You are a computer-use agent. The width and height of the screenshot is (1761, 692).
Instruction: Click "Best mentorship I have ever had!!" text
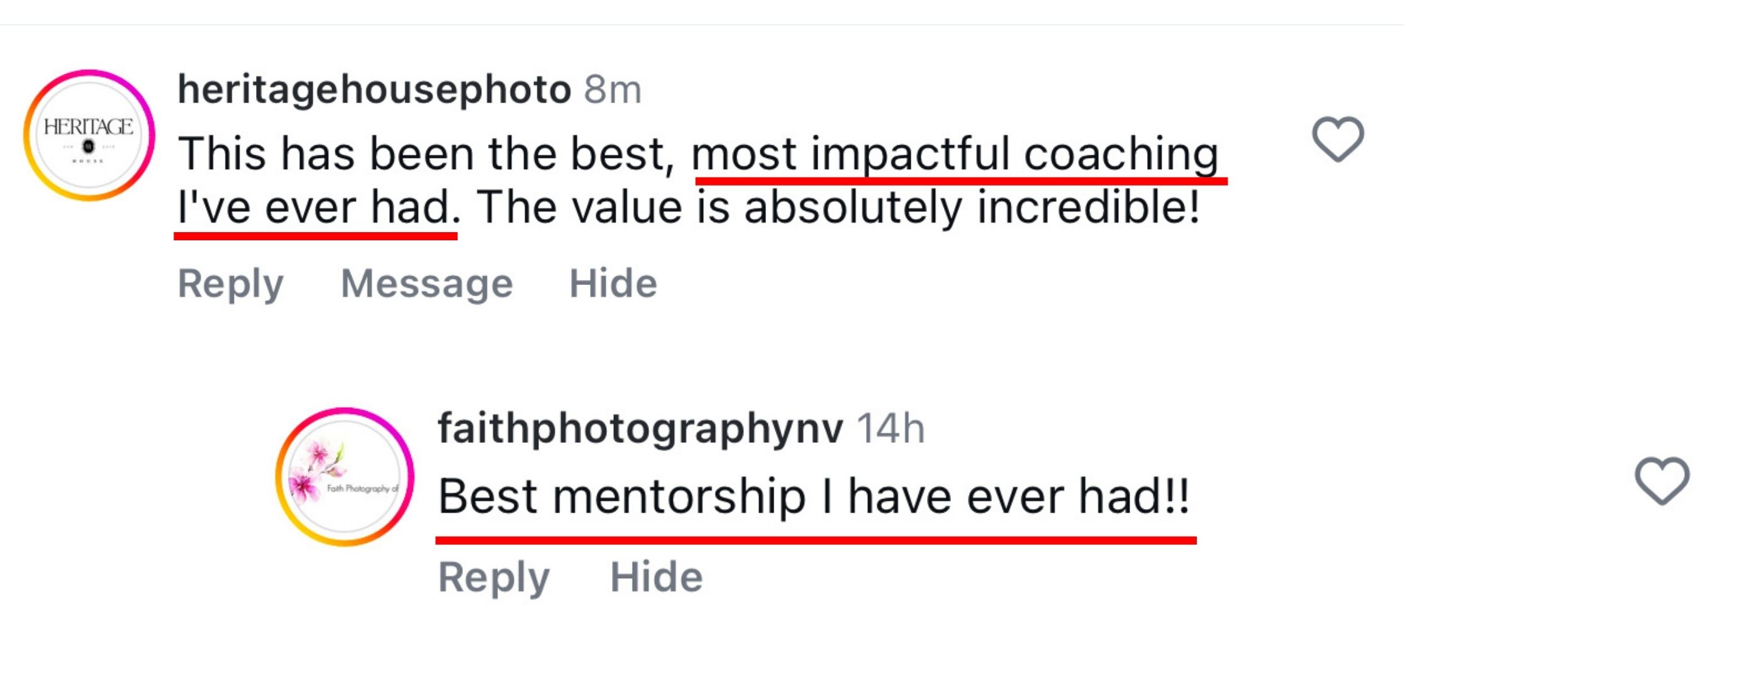point(813,496)
